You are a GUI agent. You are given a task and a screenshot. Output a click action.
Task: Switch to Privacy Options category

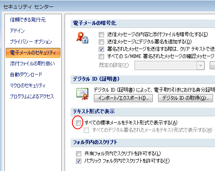[31, 42]
